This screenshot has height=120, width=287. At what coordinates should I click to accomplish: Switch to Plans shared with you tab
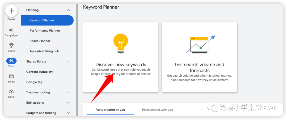(158, 110)
